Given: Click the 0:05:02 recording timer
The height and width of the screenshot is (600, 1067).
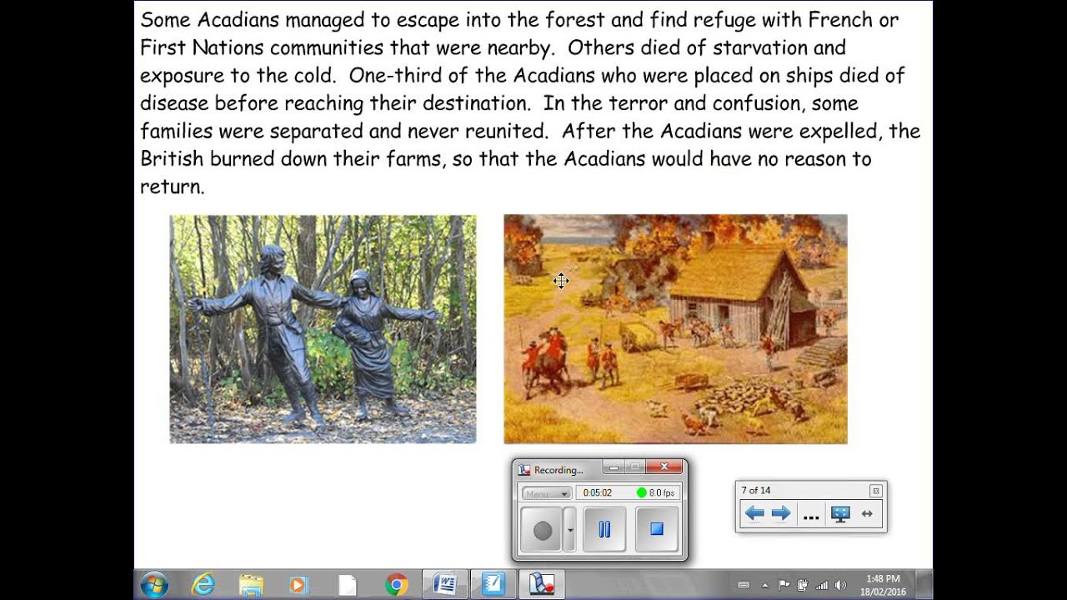Looking at the screenshot, I should (x=598, y=493).
